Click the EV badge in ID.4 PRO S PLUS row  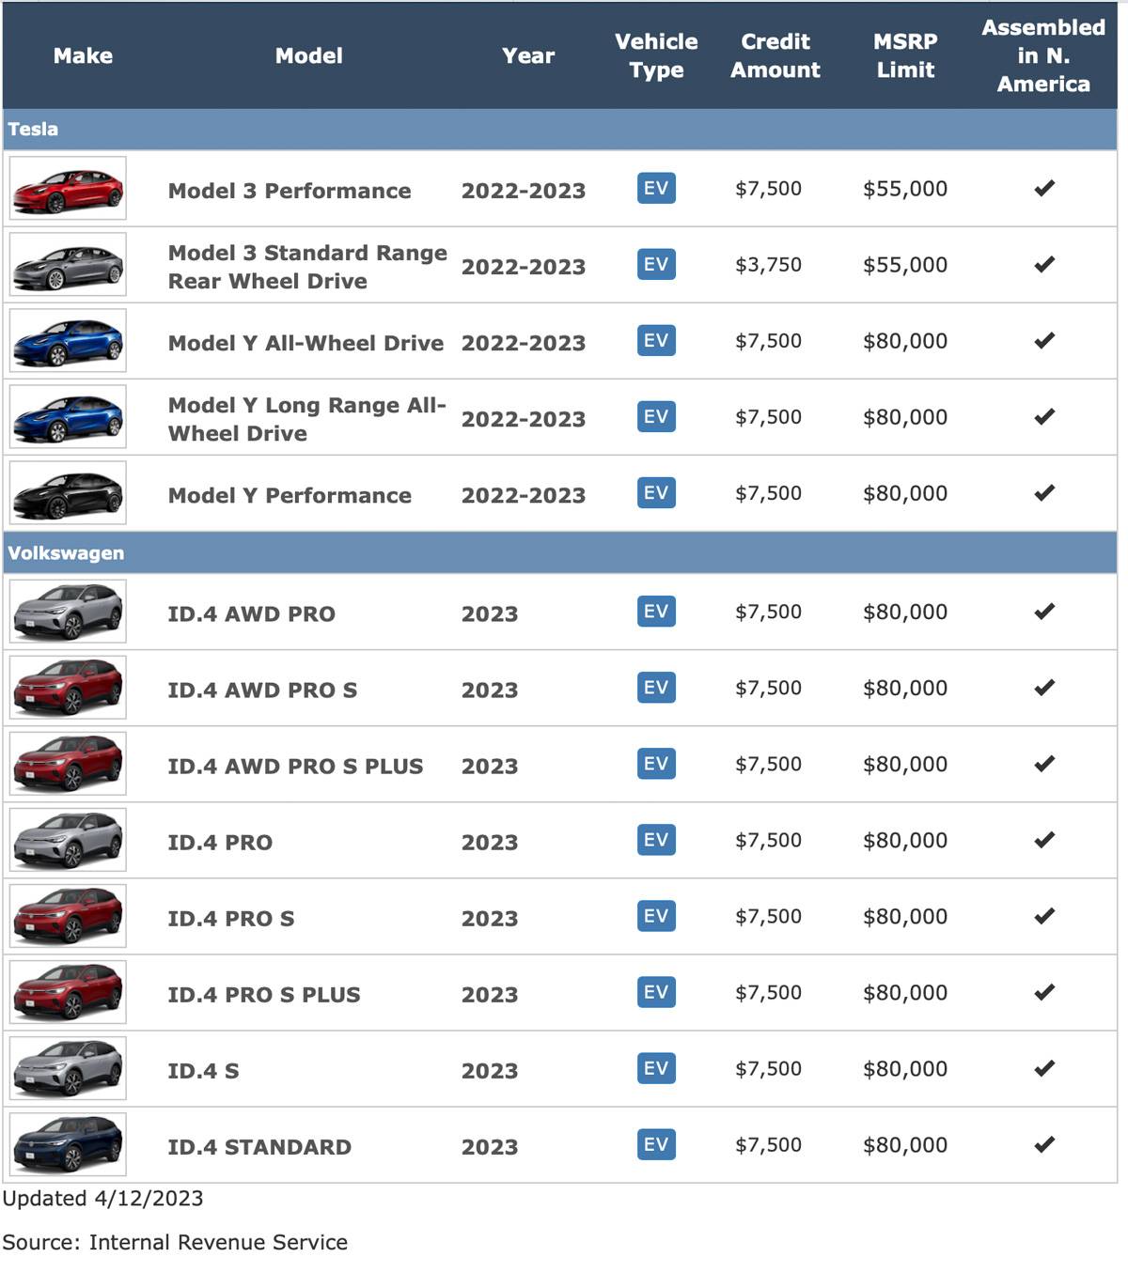pyautogui.click(x=656, y=991)
